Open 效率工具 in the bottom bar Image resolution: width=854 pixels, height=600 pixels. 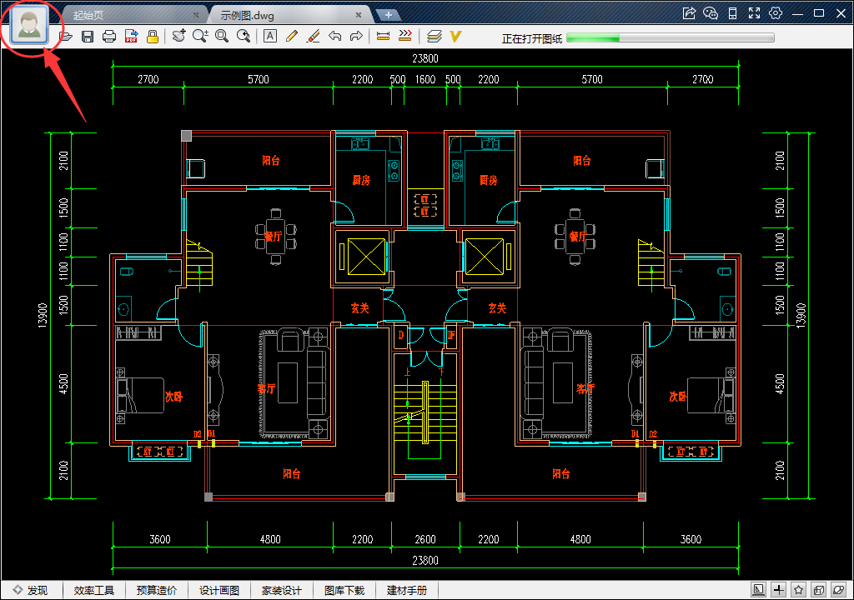click(x=93, y=590)
